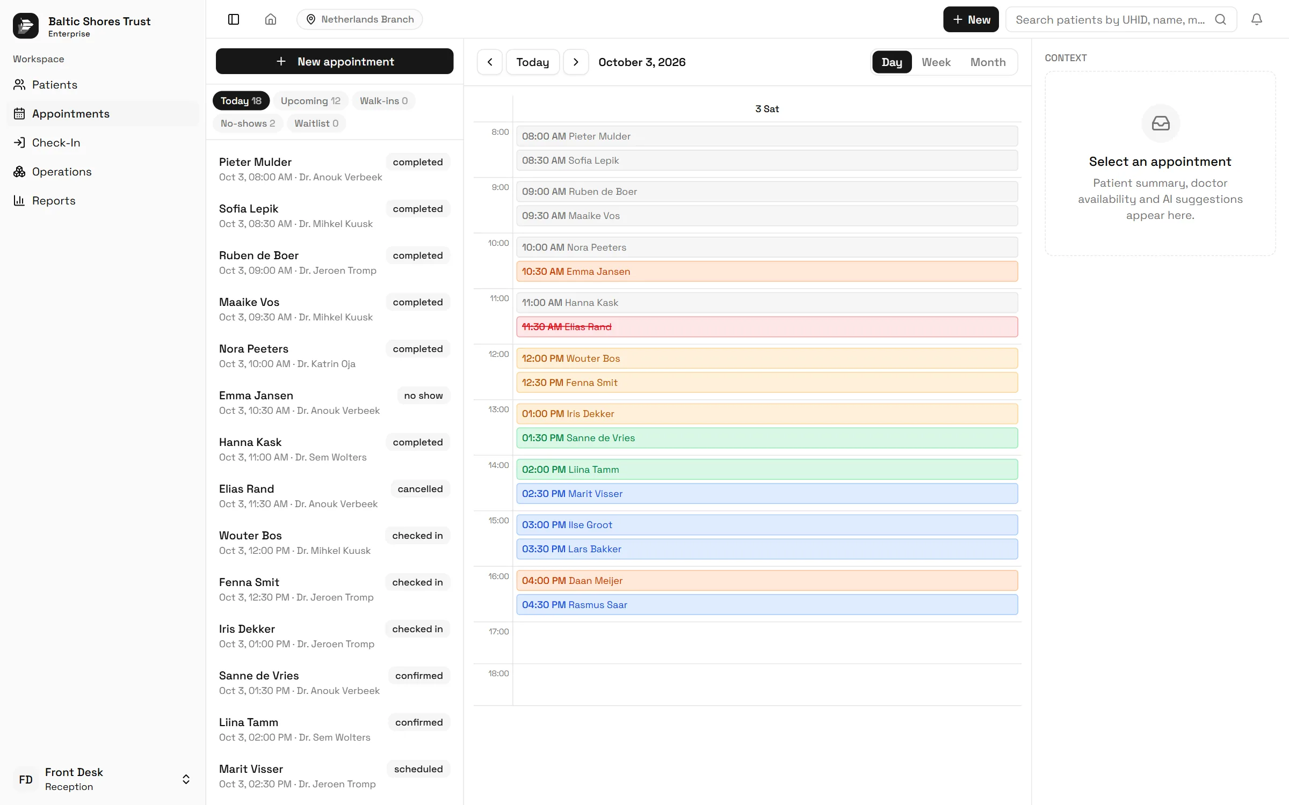Open Check-In in the sidebar
Screen dimensions: 1289x805
(x=103, y=143)
